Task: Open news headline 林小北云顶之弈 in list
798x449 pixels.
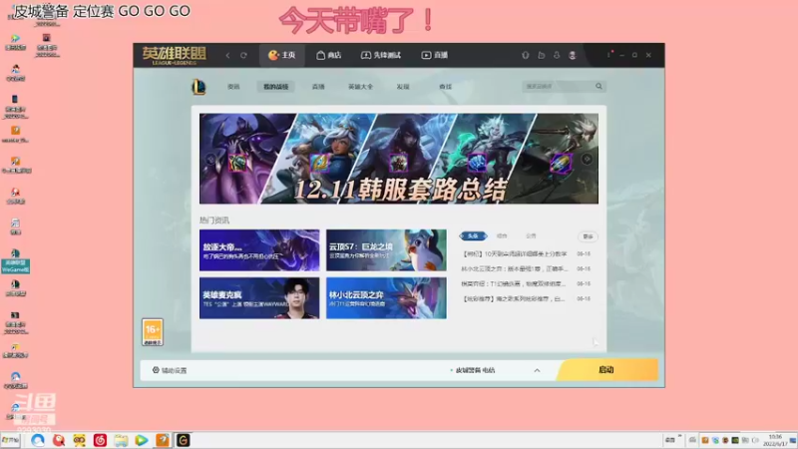Action: [x=515, y=268]
